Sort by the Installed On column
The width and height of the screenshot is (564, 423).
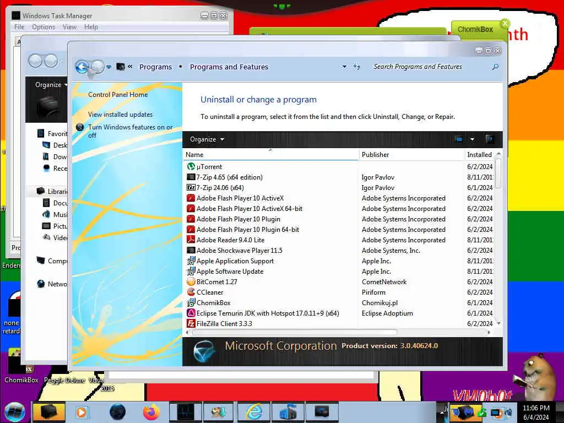point(479,155)
